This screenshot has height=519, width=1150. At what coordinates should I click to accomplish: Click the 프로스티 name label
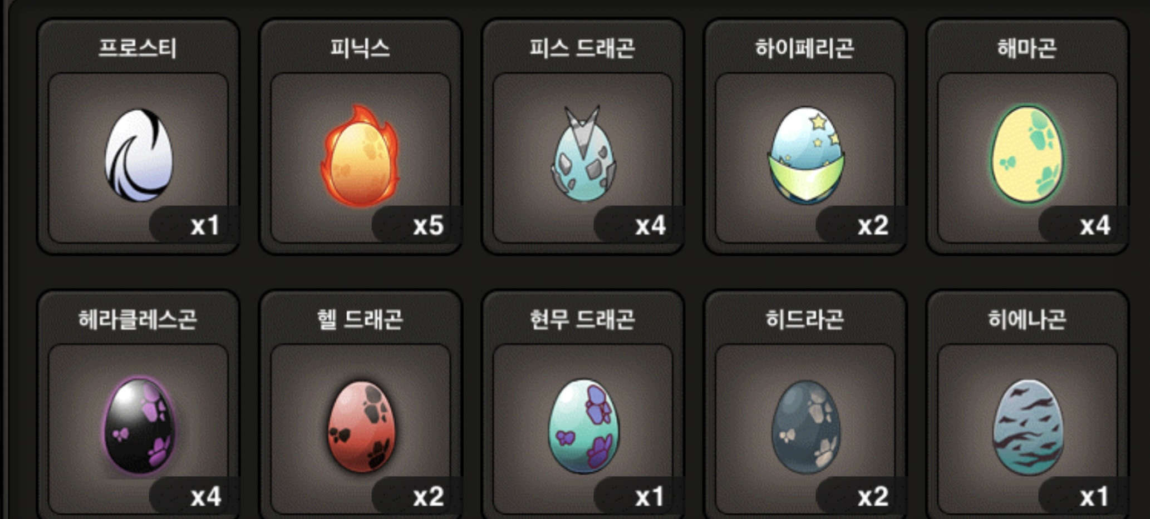(137, 48)
